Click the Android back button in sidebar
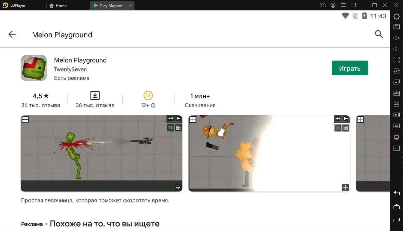 [x=397, y=193]
